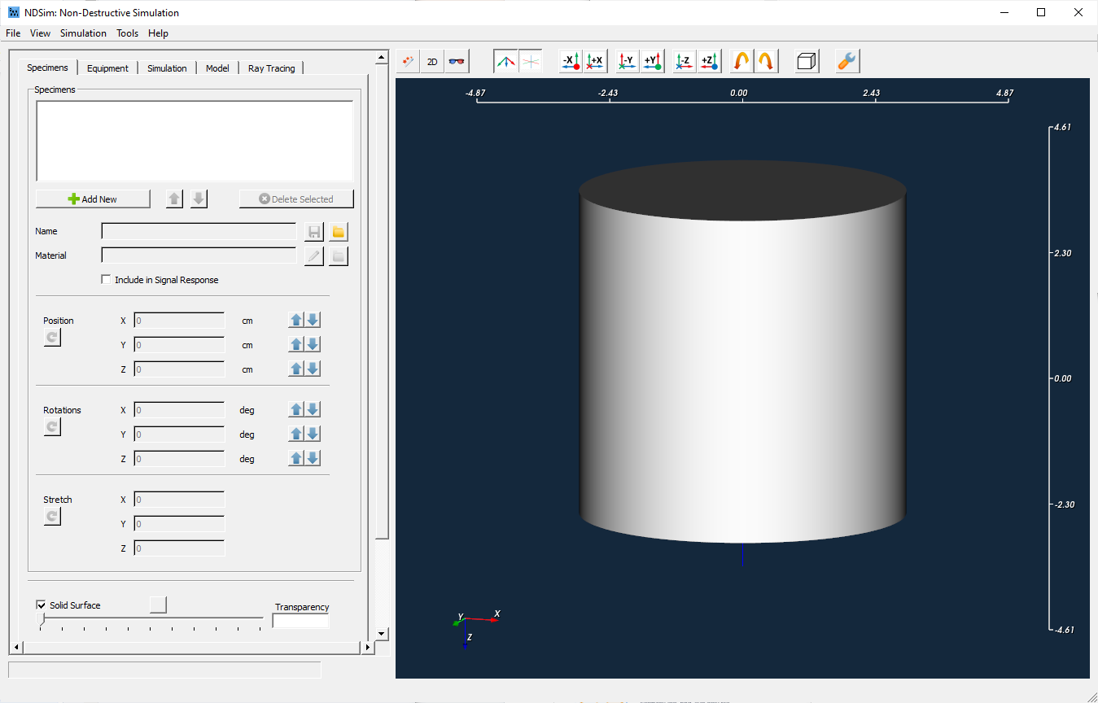The height and width of the screenshot is (703, 1098).
Task: Select the magic wand toolbar icon
Action: click(x=407, y=61)
